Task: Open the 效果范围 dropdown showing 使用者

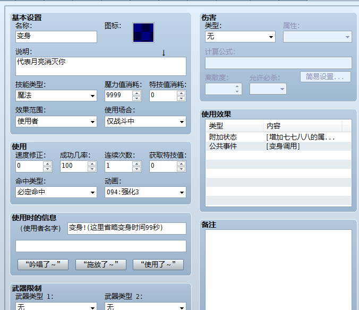Action: point(56,122)
